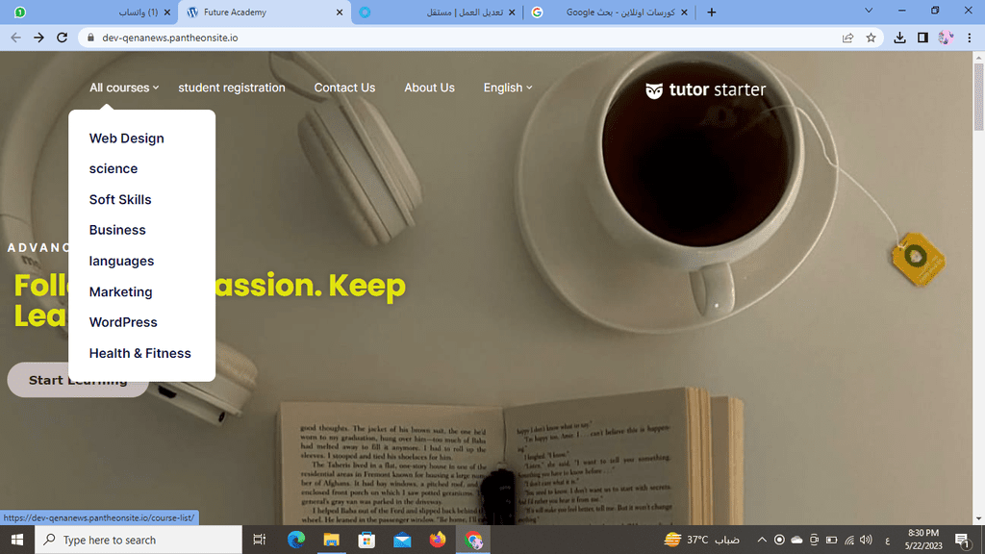Switch to the Future Academy tab
The width and height of the screenshot is (985, 554).
(x=264, y=12)
